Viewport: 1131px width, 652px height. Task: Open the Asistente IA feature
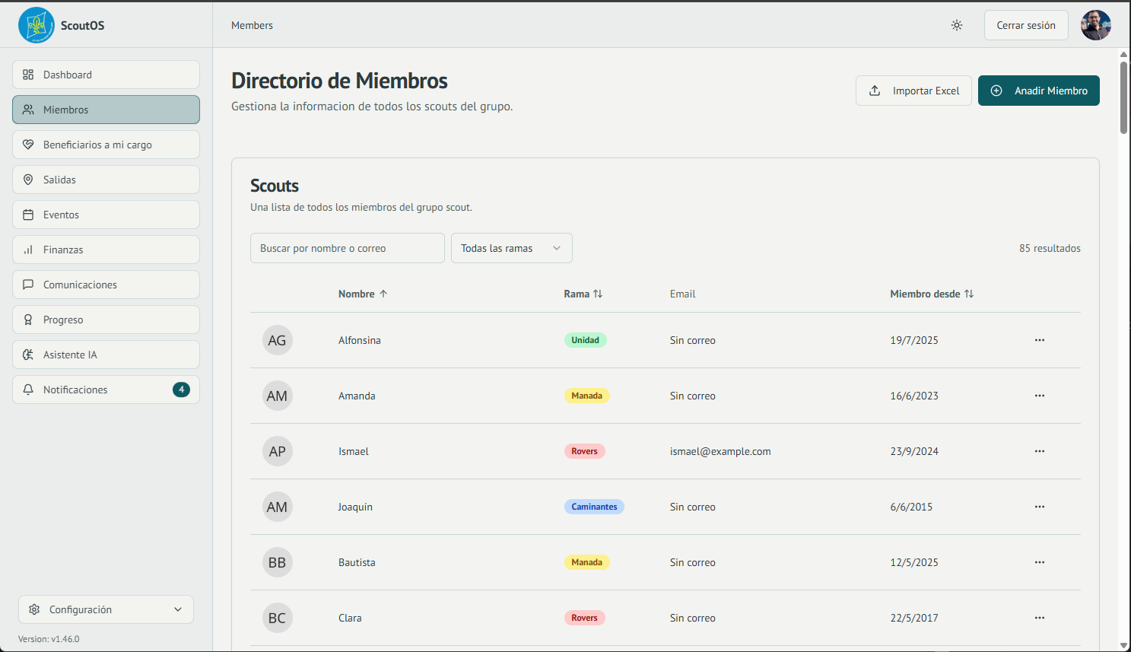tap(106, 355)
